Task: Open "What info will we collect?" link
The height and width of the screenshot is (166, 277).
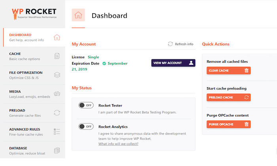Action: coord(118,143)
